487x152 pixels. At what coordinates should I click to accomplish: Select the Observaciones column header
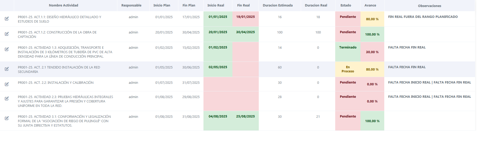pyautogui.click(x=429, y=6)
